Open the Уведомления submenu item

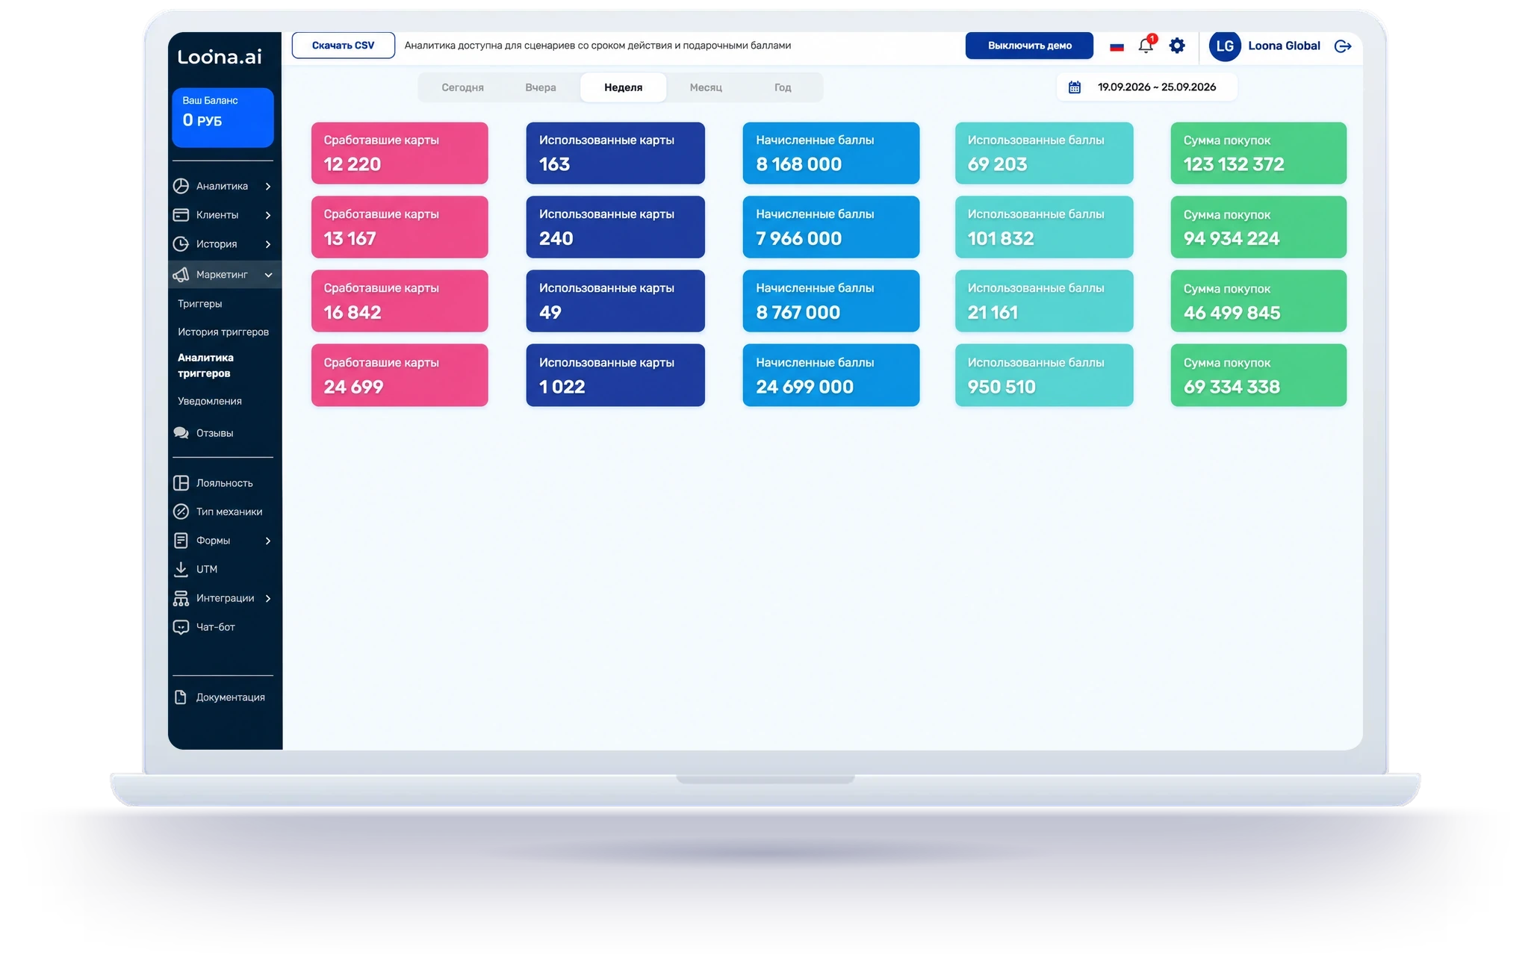(210, 402)
